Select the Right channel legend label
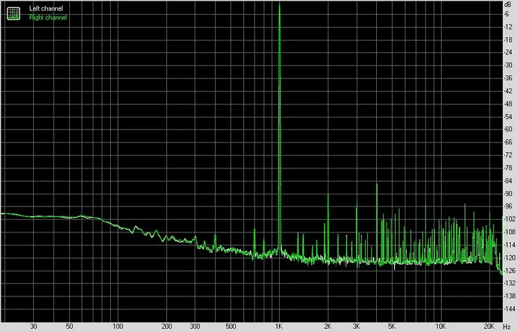The height and width of the screenshot is (332, 518). point(48,17)
